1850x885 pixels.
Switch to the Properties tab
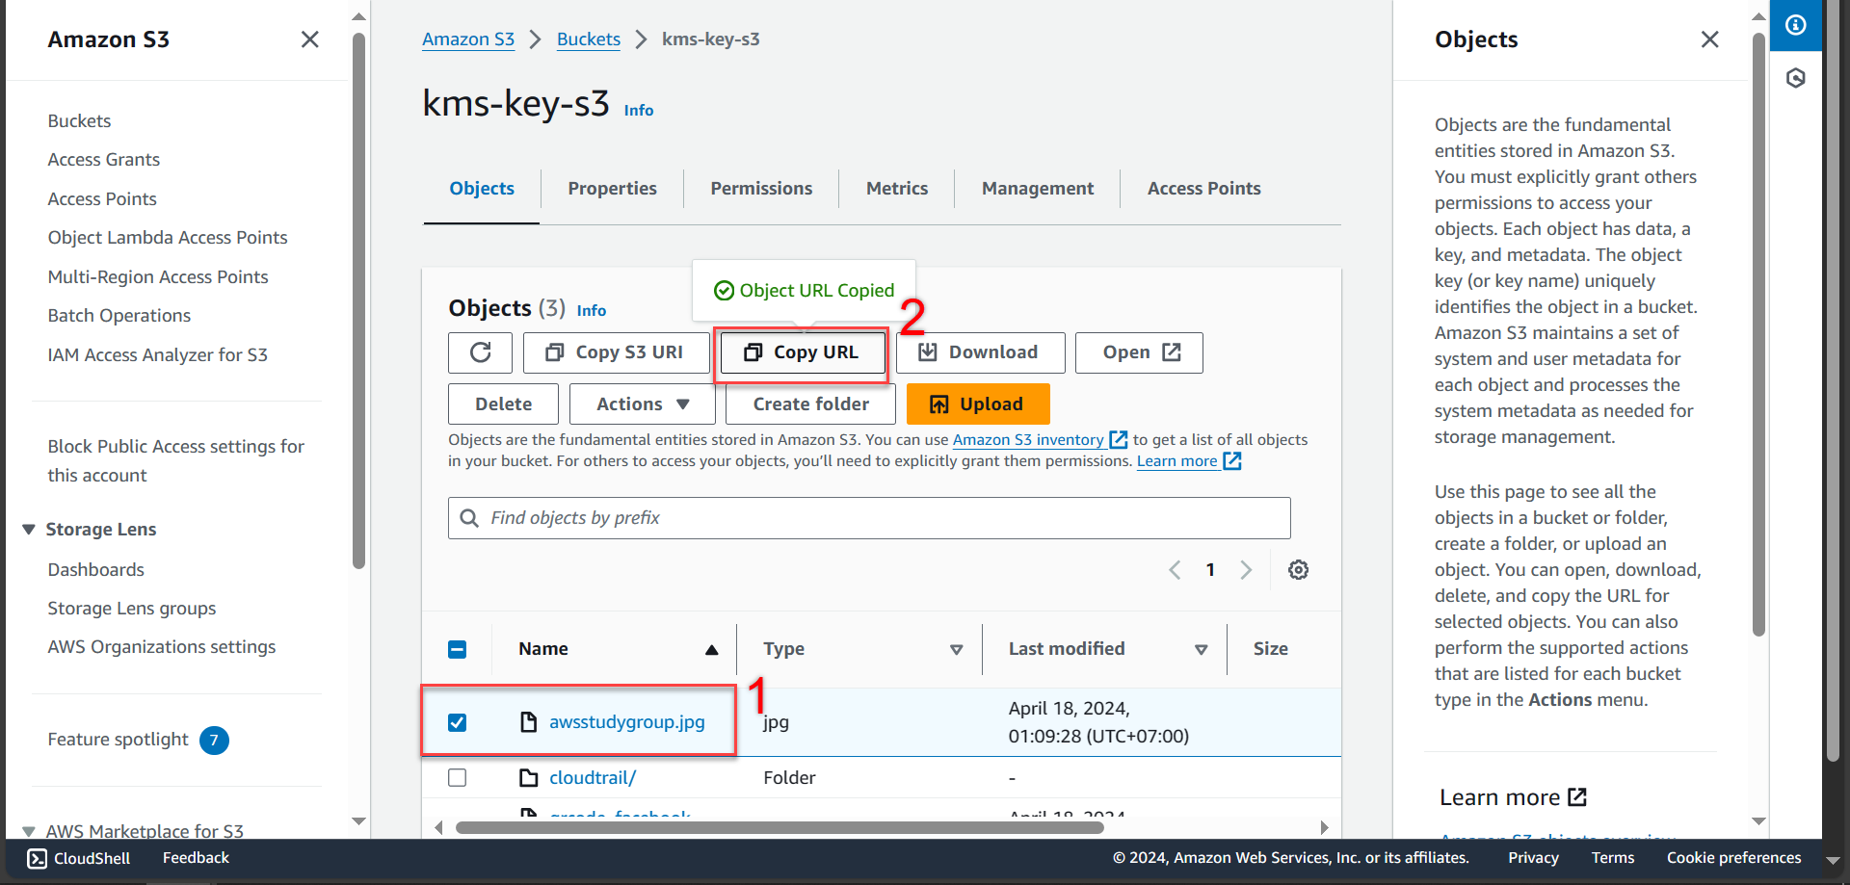tap(612, 189)
